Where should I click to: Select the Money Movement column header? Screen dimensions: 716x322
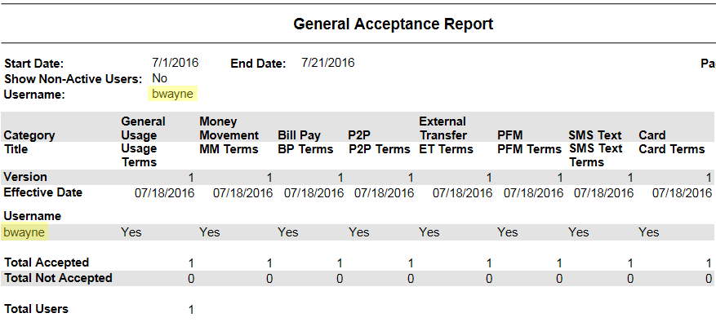click(229, 128)
